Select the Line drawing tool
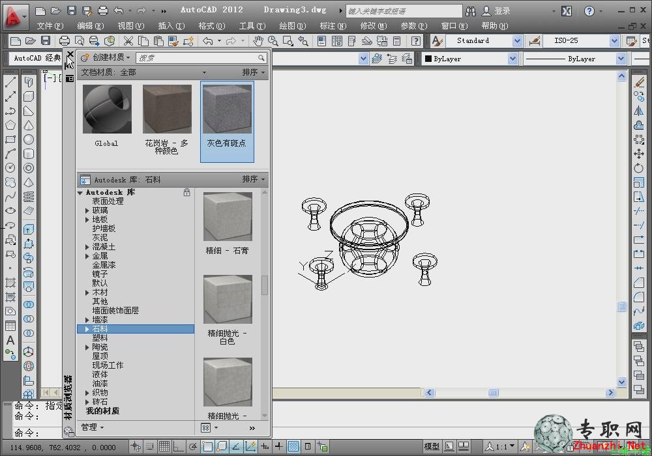 point(10,82)
